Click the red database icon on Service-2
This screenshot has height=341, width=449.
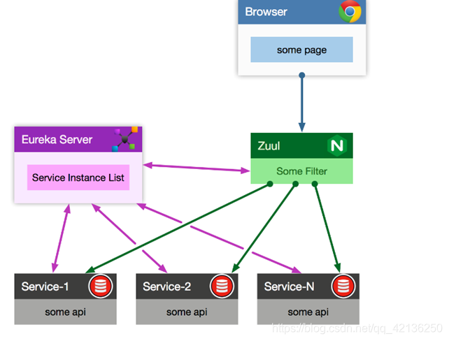click(222, 286)
